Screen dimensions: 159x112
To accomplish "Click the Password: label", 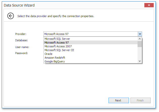I will click(21, 53).
